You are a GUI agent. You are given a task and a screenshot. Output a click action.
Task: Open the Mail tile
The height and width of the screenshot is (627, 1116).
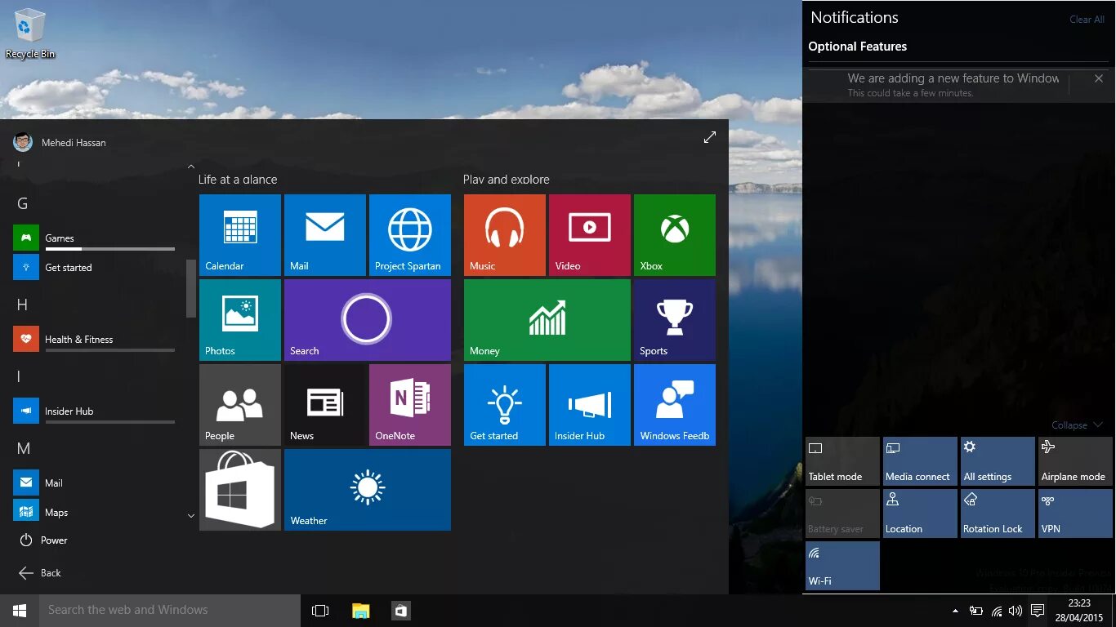pyautogui.click(x=325, y=235)
